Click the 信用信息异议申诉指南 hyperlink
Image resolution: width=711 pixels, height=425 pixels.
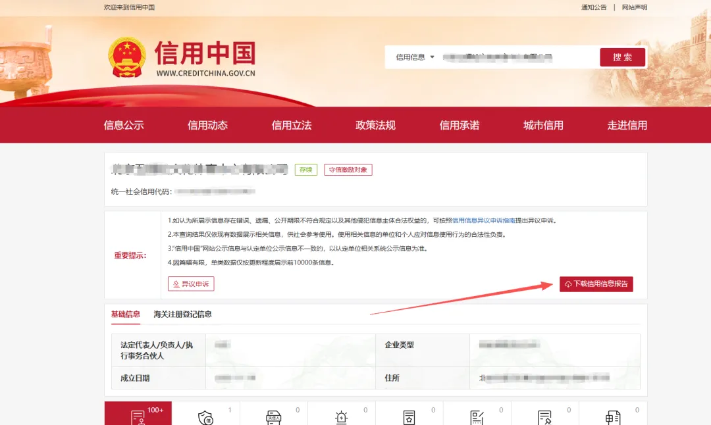[483, 220]
